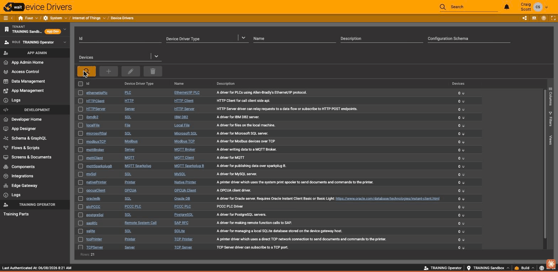The image size is (558, 272).
Task: Click the location pin icon in status bar
Action: point(469,268)
